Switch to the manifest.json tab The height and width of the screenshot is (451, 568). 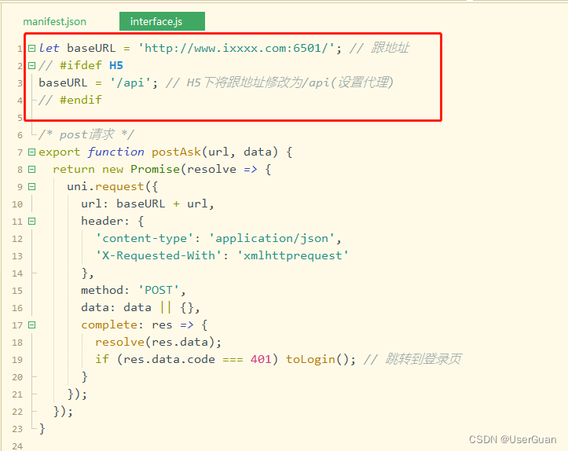click(x=55, y=22)
